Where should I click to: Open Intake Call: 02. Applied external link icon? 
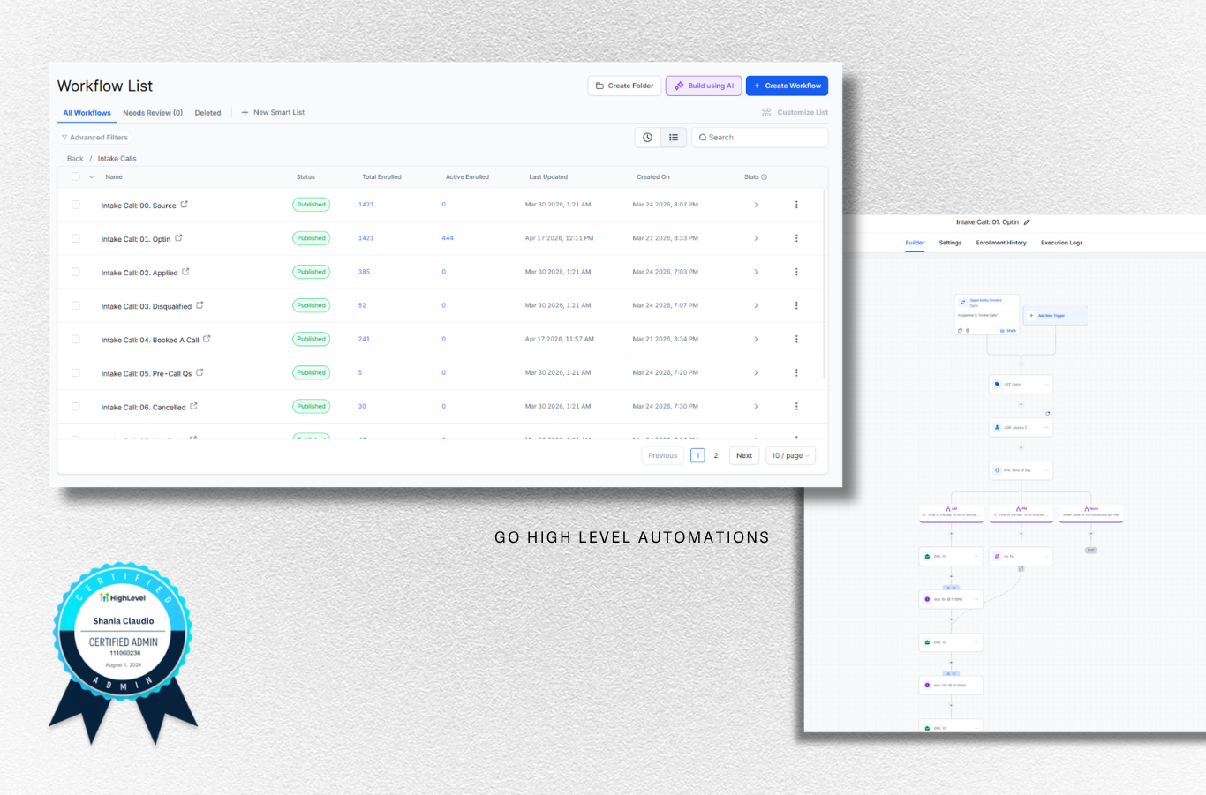click(x=185, y=272)
